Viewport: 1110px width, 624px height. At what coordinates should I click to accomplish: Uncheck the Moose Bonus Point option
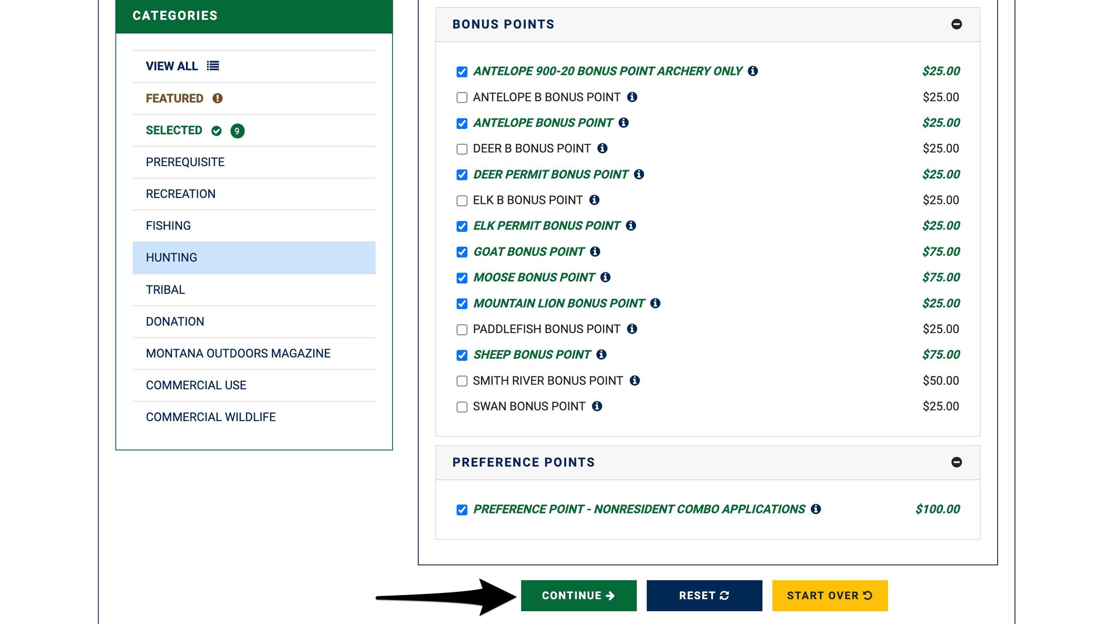(462, 277)
